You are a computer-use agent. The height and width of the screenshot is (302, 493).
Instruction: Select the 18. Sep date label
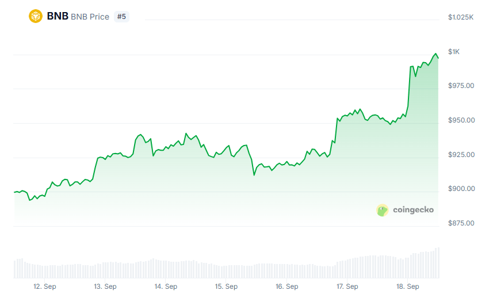(x=407, y=286)
